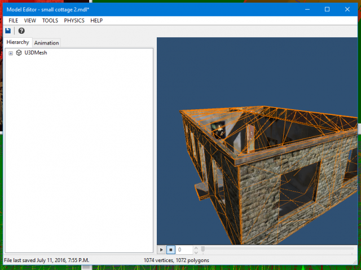This screenshot has height=270, width=361.
Task: Select the U3DMesh hierarchy item
Action: click(36, 53)
